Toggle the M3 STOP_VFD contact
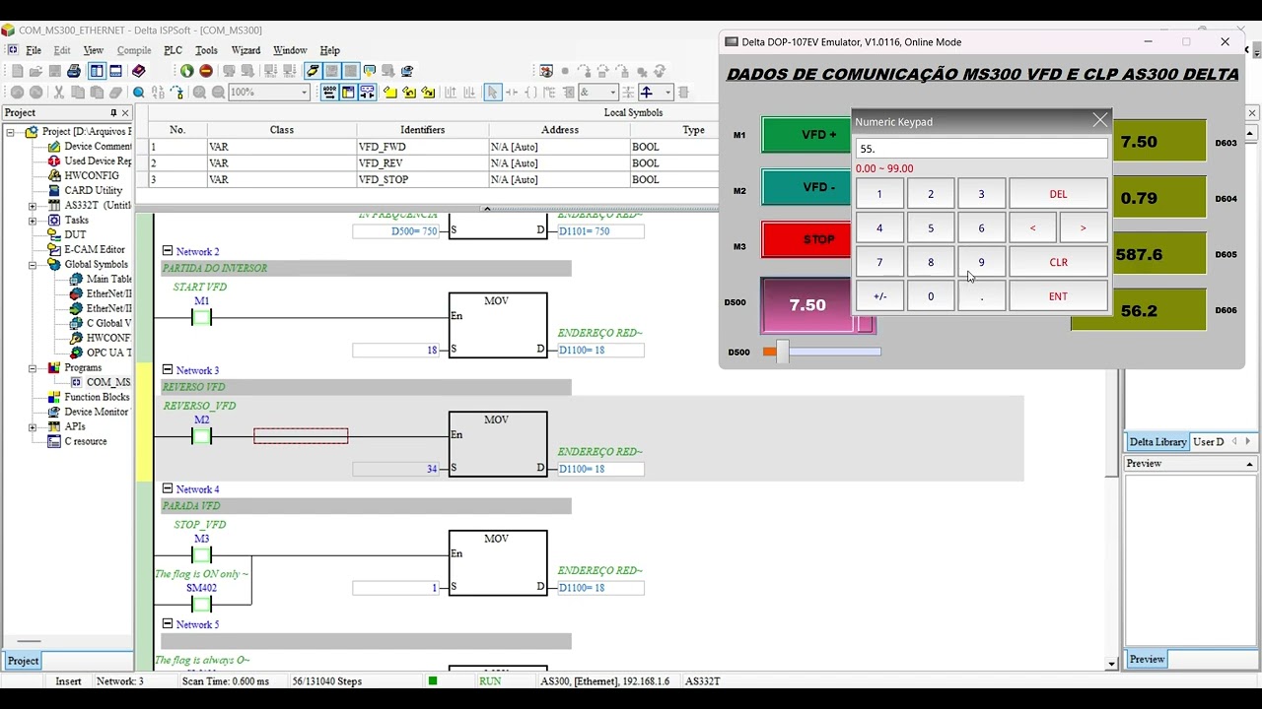Screen dimensions: 1262x709 point(201,555)
